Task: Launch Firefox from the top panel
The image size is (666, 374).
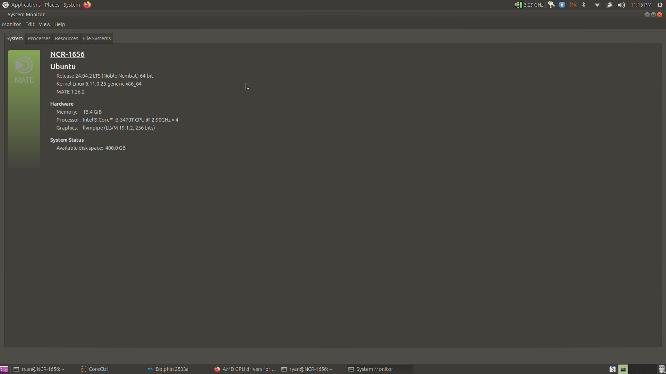Action: click(87, 5)
